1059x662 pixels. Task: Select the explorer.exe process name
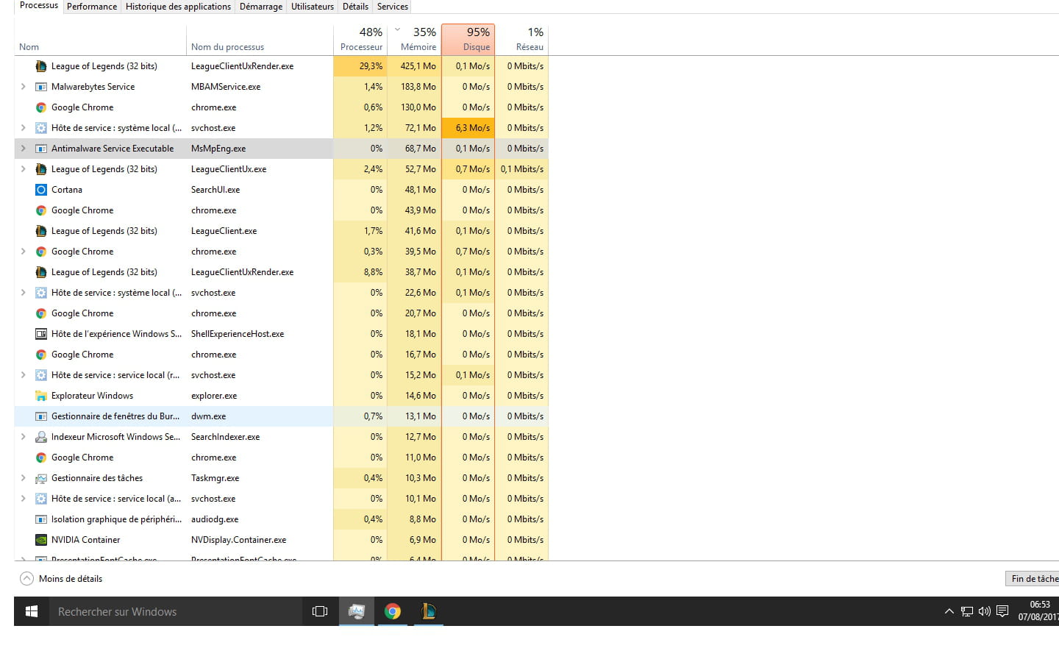pyautogui.click(x=214, y=396)
